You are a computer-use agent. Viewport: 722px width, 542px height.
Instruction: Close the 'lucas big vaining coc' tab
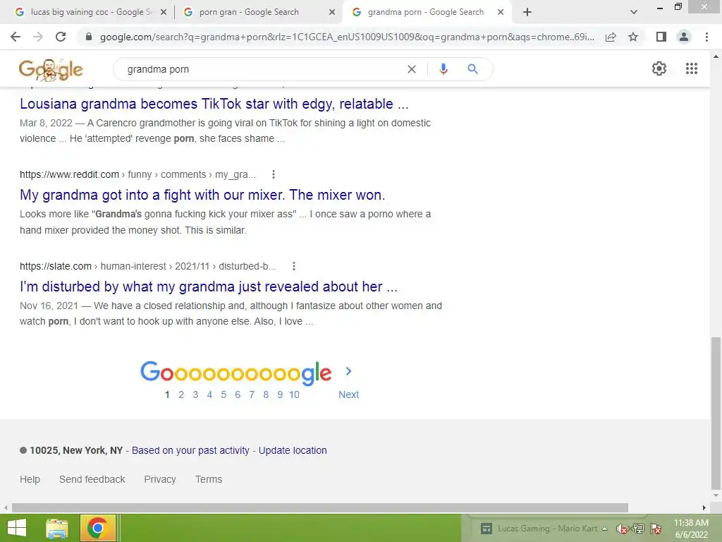point(164,13)
